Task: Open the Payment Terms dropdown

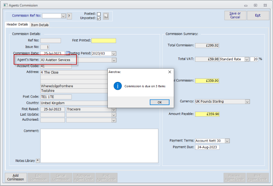Action: (x=227, y=141)
